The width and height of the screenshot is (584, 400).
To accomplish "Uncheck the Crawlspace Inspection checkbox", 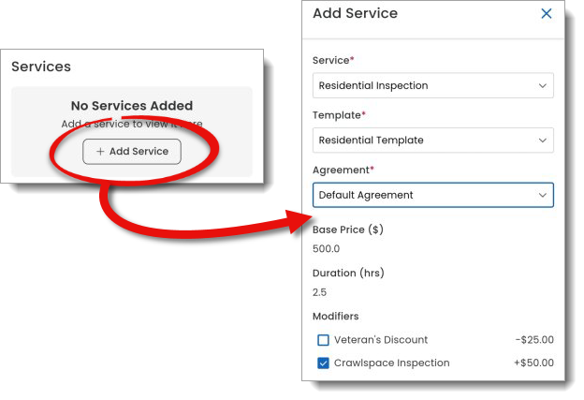I will [x=323, y=363].
